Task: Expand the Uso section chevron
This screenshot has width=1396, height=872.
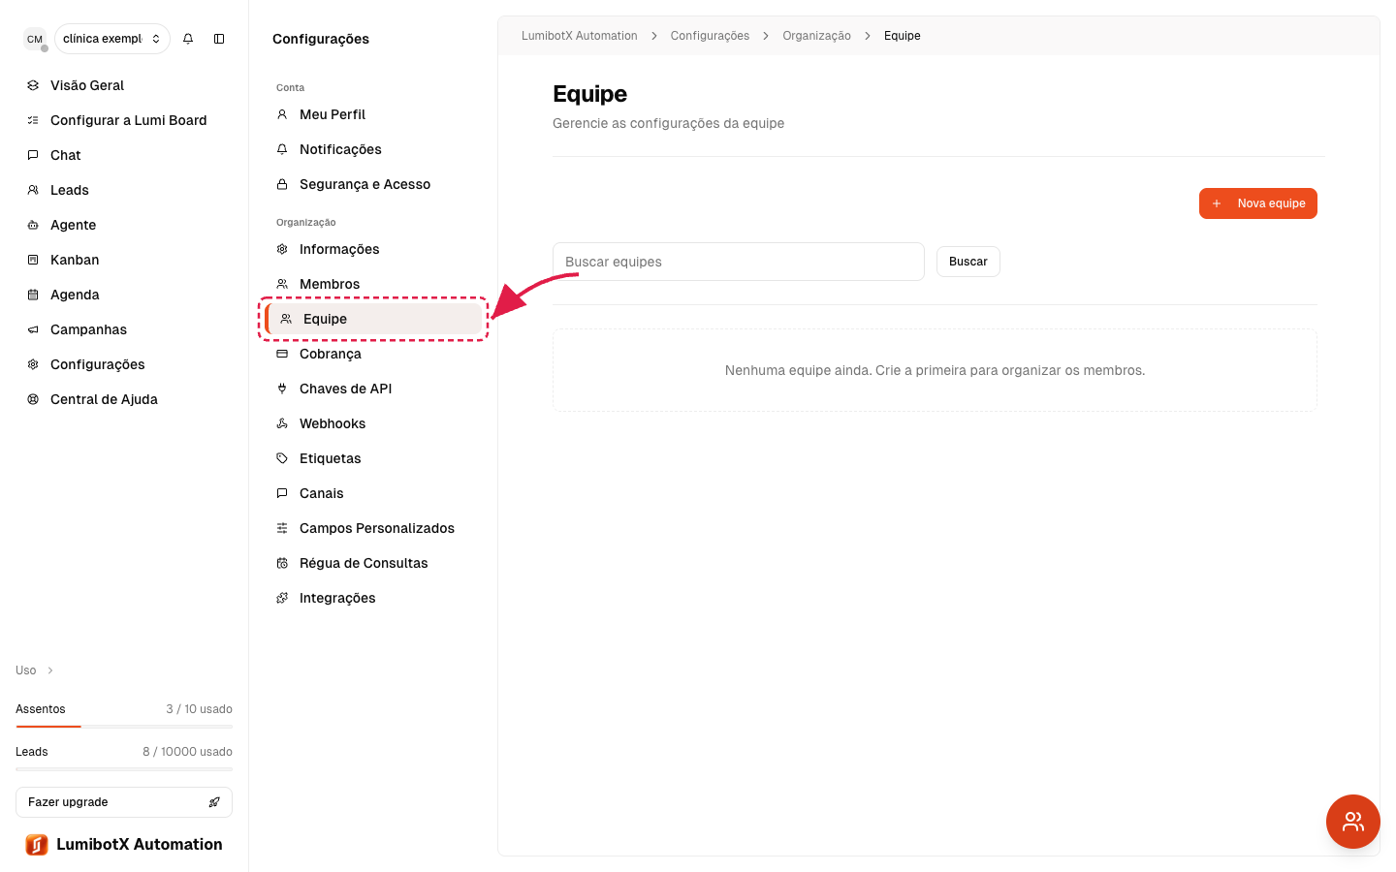Action: [50, 670]
